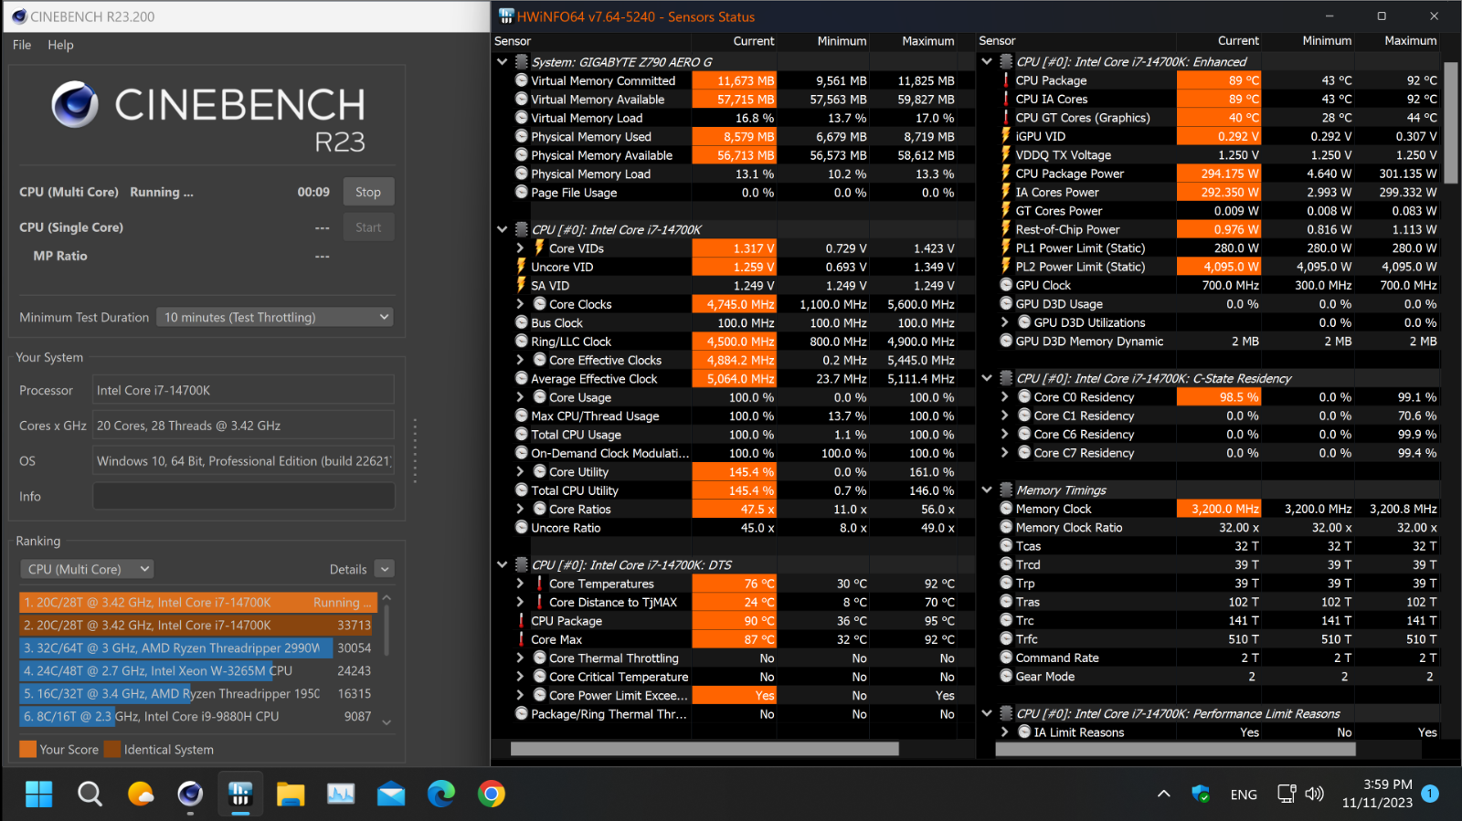
Task: Select ranking entry with score 33713
Action: click(197, 625)
